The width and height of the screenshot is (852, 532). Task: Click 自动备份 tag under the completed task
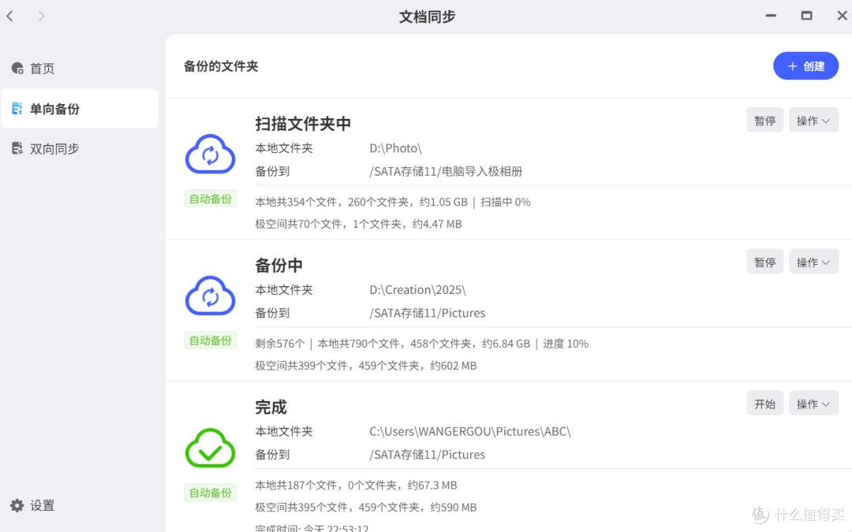pos(211,493)
